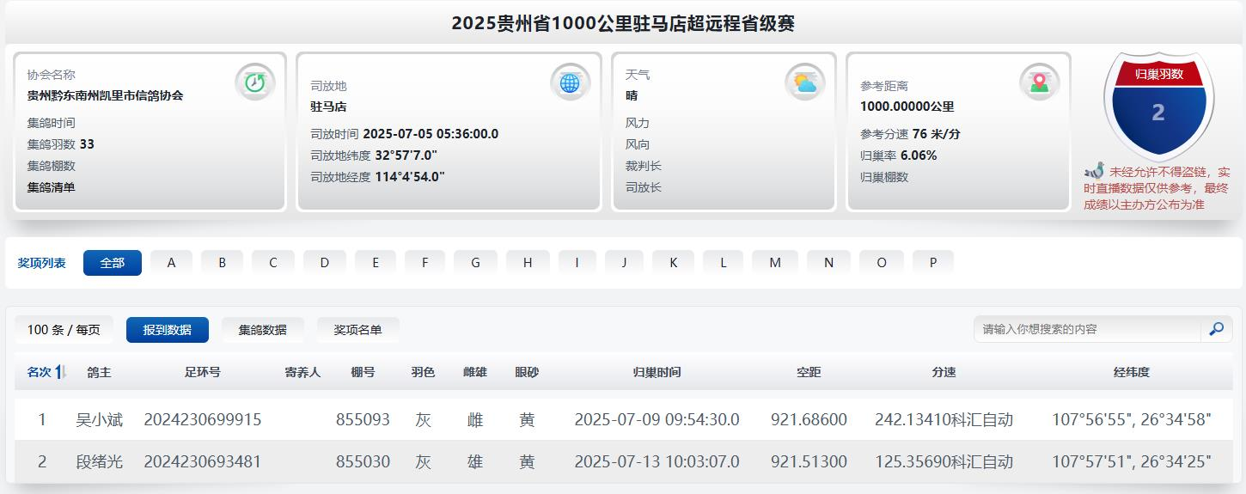Click the sun and cloud weather icon
This screenshot has width=1246, height=494.
(x=804, y=82)
